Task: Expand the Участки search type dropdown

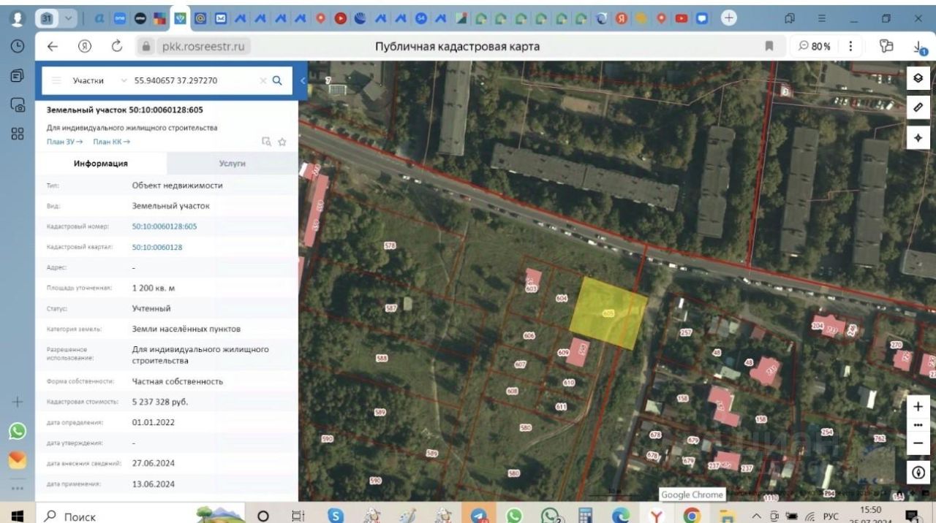Action: 123,80
